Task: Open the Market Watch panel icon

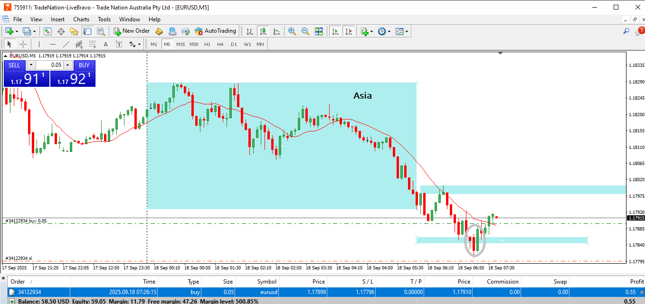Action: click(x=47, y=31)
